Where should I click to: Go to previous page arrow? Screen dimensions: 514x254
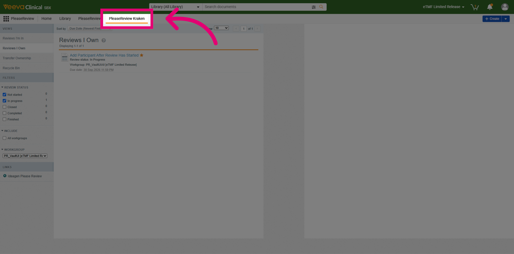(236, 29)
